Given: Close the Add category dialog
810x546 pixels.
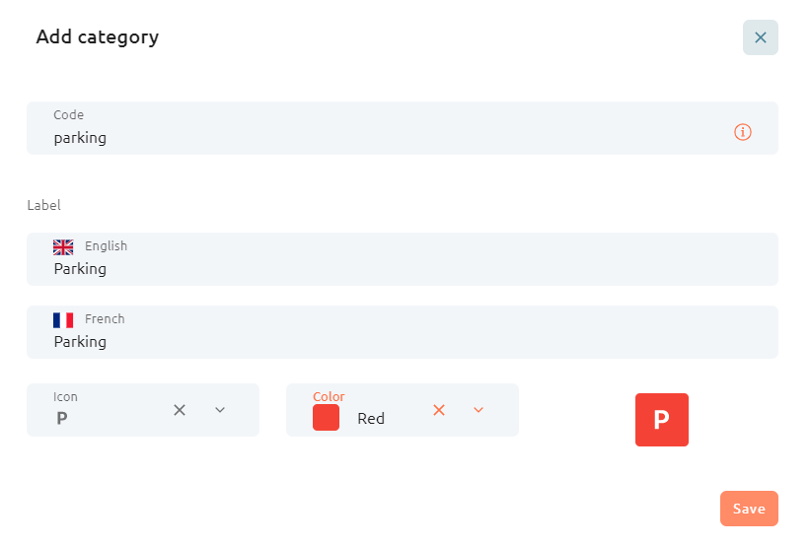Looking at the screenshot, I should [760, 37].
